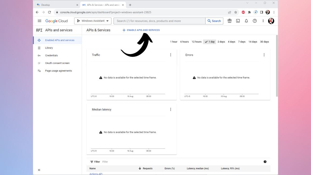Click the Google Cloud logo
Screen dimensions: 311x175
[x=56, y=21]
